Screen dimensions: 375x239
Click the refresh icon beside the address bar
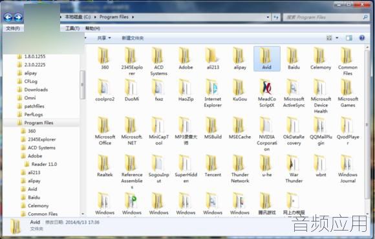(x=276, y=17)
